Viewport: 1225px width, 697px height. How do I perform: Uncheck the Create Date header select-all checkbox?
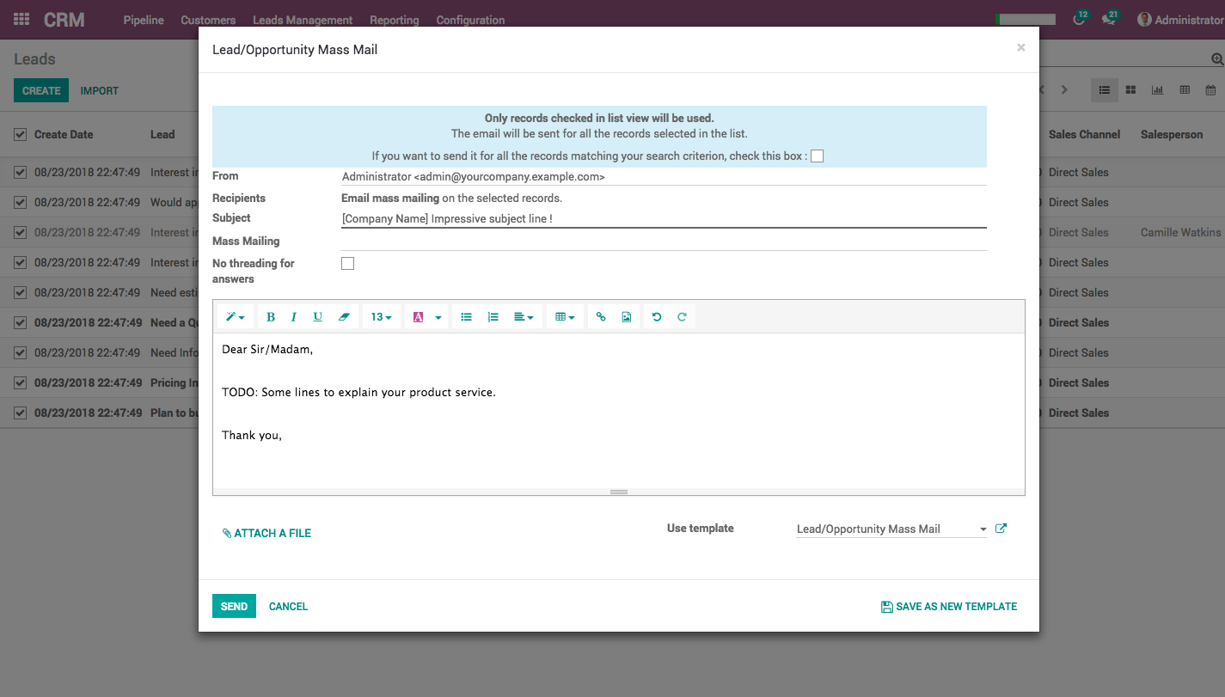[x=21, y=134]
